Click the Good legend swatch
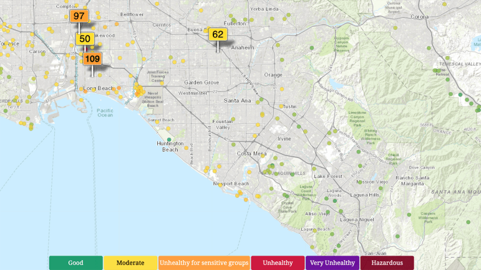This screenshot has width=481, height=270. (x=75, y=263)
